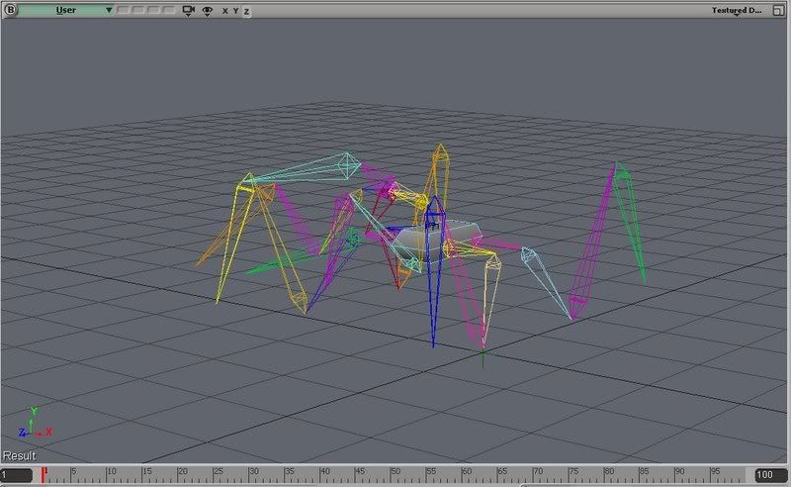The height and width of the screenshot is (487, 791).
Task: Open the User view dropdown
Action: click(x=65, y=10)
